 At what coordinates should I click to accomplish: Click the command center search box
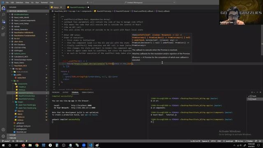tap(134, 2)
